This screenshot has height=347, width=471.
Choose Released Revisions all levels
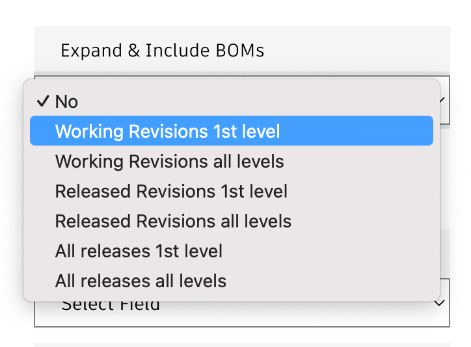[x=173, y=221]
